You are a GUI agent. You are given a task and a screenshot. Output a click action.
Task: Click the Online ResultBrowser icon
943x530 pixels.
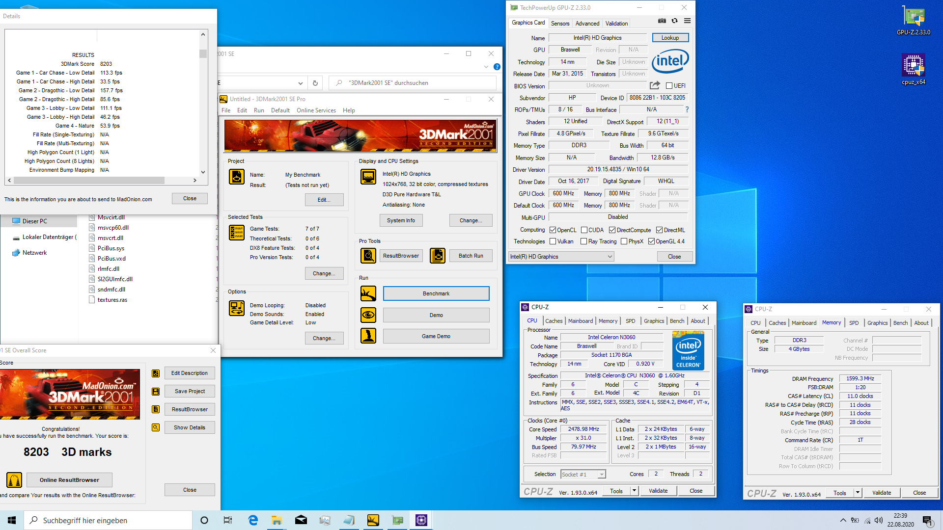14,480
